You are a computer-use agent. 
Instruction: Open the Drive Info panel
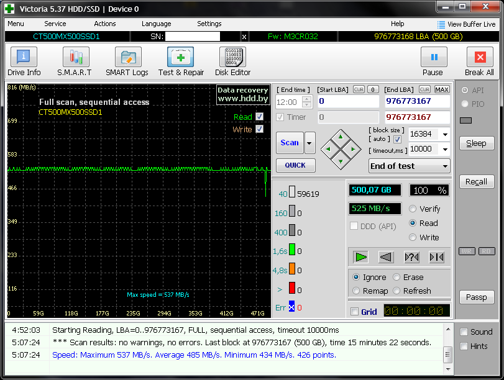(24, 61)
